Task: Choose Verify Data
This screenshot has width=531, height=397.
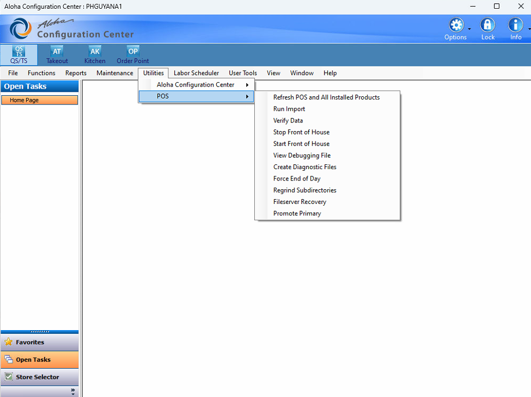Action: click(327, 121)
